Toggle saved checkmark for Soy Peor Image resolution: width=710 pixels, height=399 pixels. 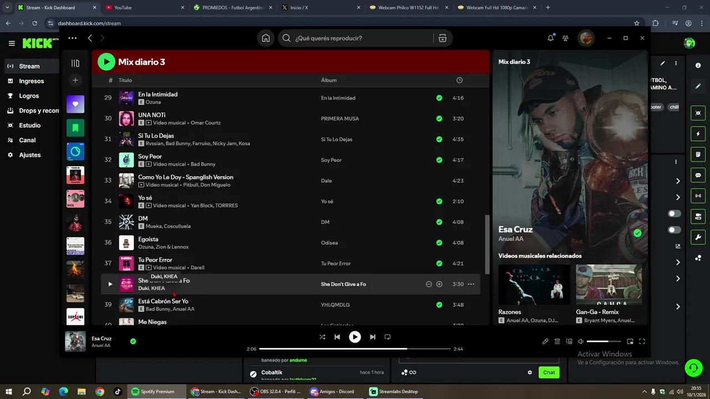point(439,160)
